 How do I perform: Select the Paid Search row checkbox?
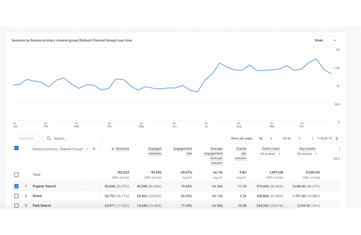click(x=16, y=206)
